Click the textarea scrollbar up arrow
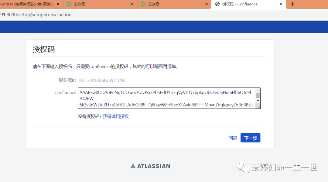The image size is (328, 182). (x=258, y=91)
